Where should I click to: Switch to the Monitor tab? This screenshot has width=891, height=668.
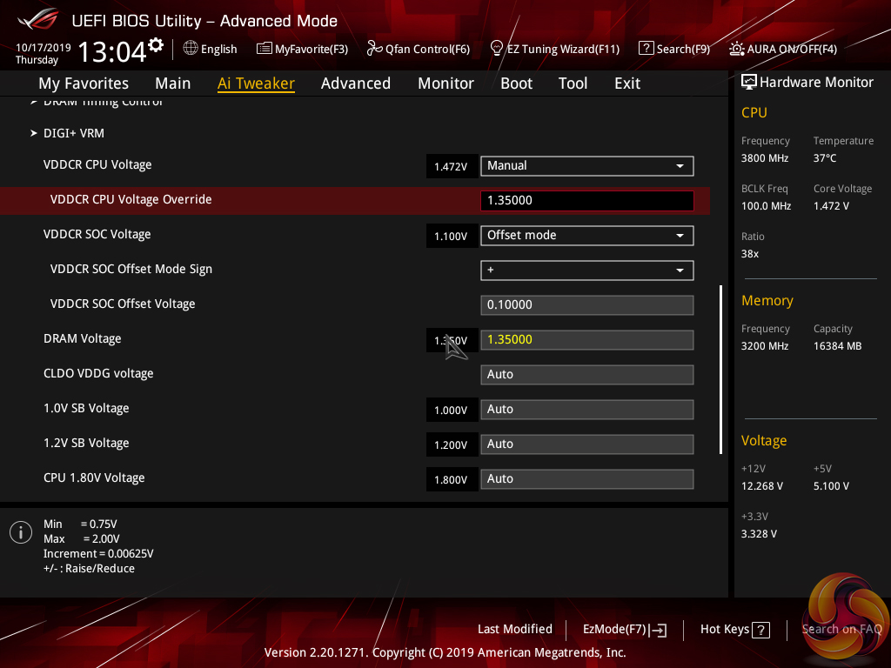click(x=445, y=83)
